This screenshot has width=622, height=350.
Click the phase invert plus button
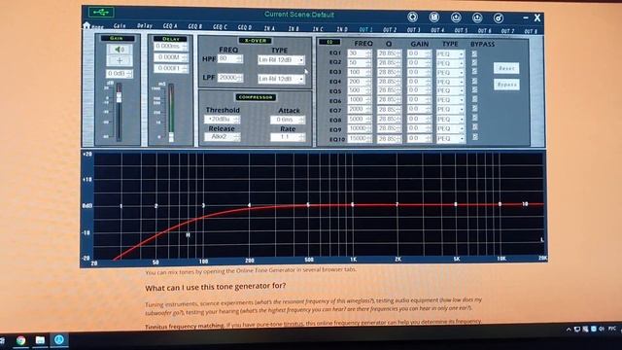click(x=120, y=60)
